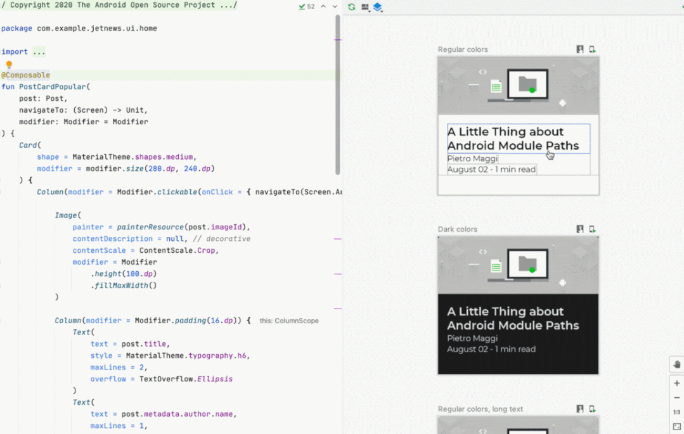The width and height of the screenshot is (684, 434).
Task: Click the '// decorative' comment
Action: (x=222, y=239)
